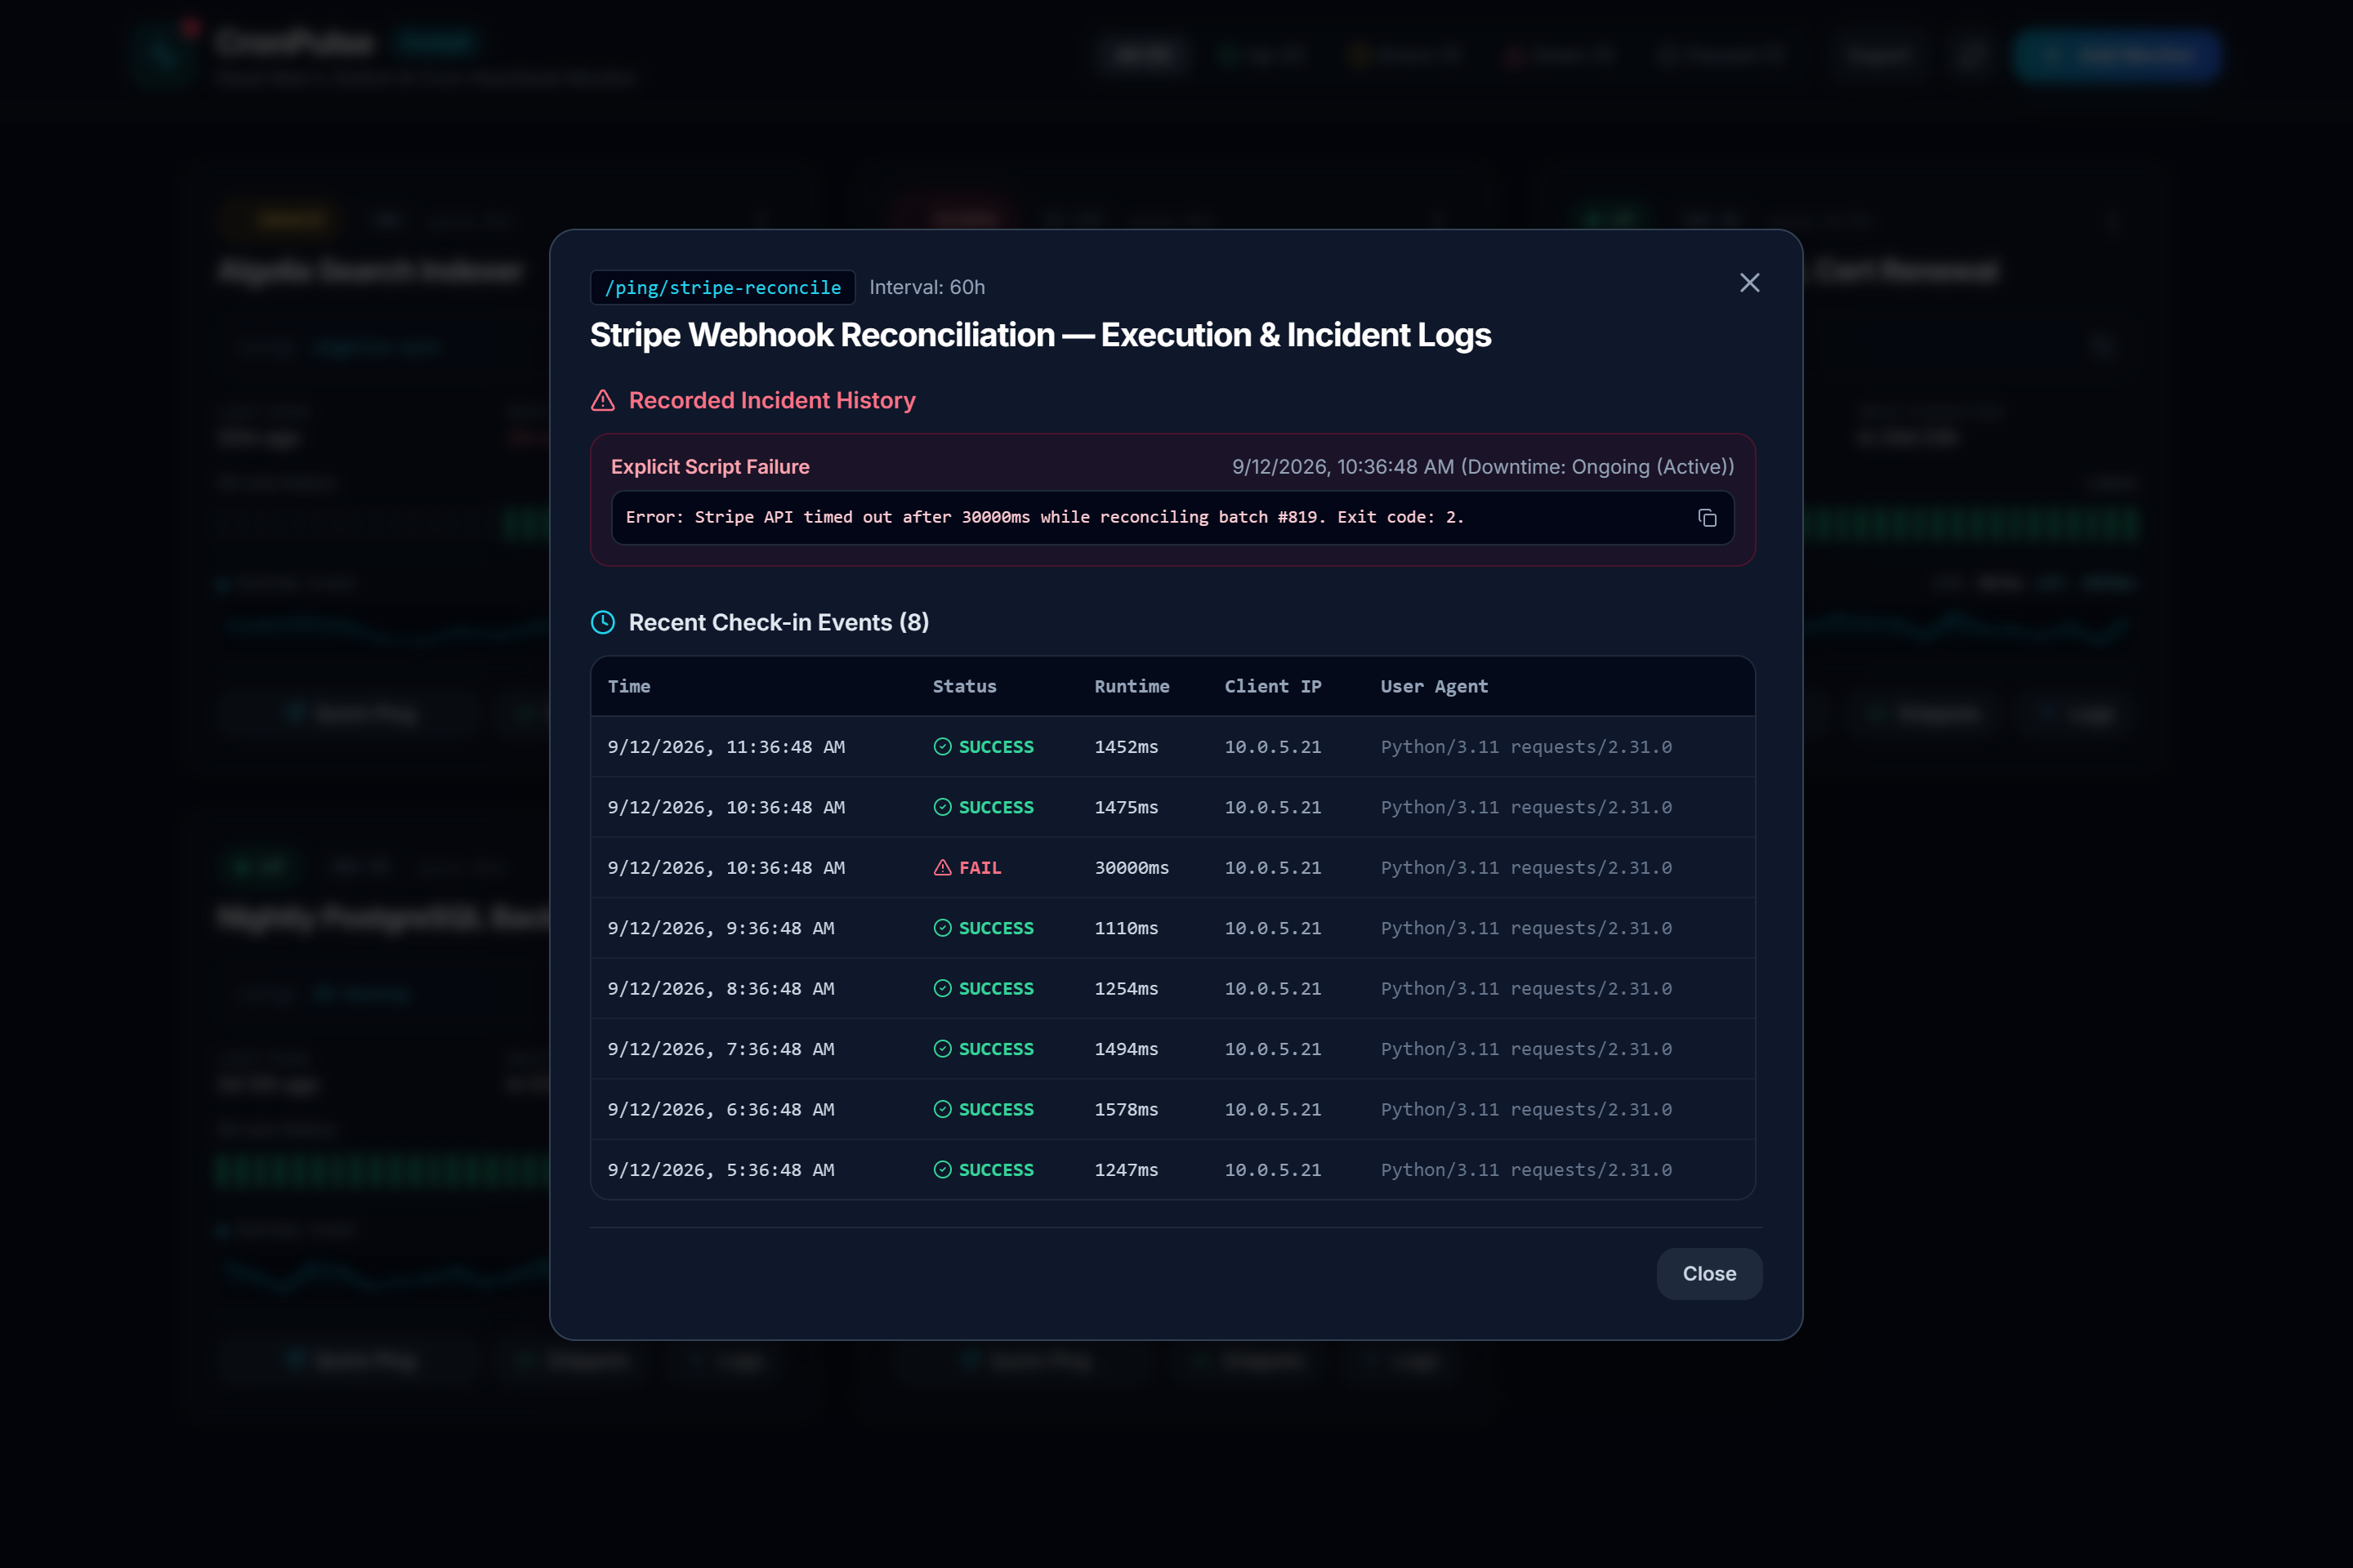Click the Explicit Script Failure incident title
Image resolution: width=2353 pixels, height=1568 pixels.
click(x=710, y=466)
